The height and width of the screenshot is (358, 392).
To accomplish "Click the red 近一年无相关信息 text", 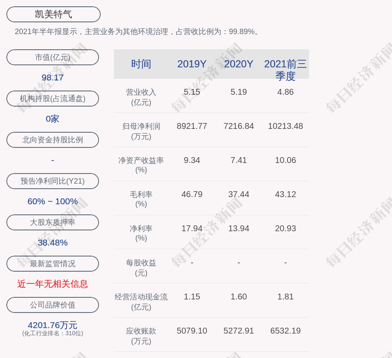I will tap(53, 284).
